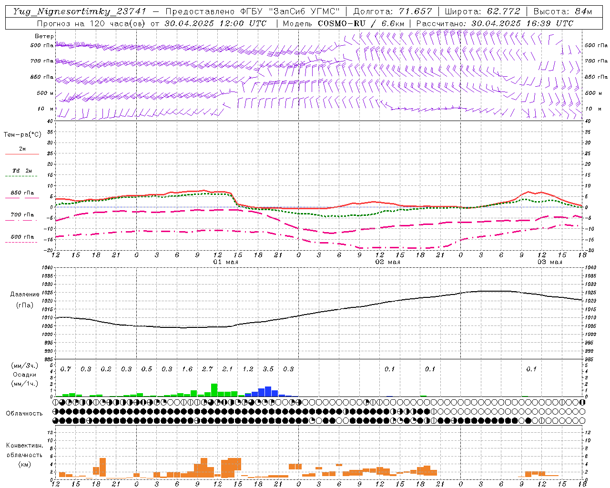
Task: Click the dash-dot "500 гПа" temperature legend entry
Action: [22, 237]
